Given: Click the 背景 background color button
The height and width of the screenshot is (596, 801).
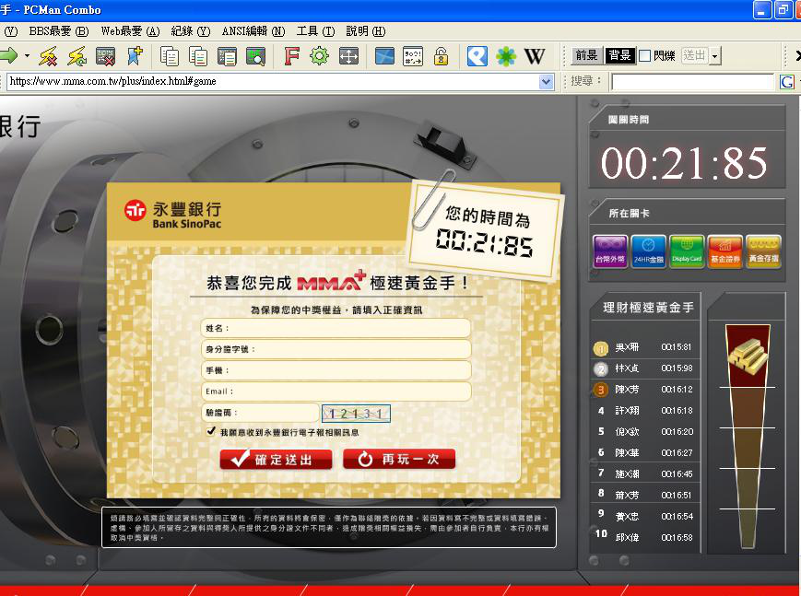Looking at the screenshot, I should pos(619,55).
